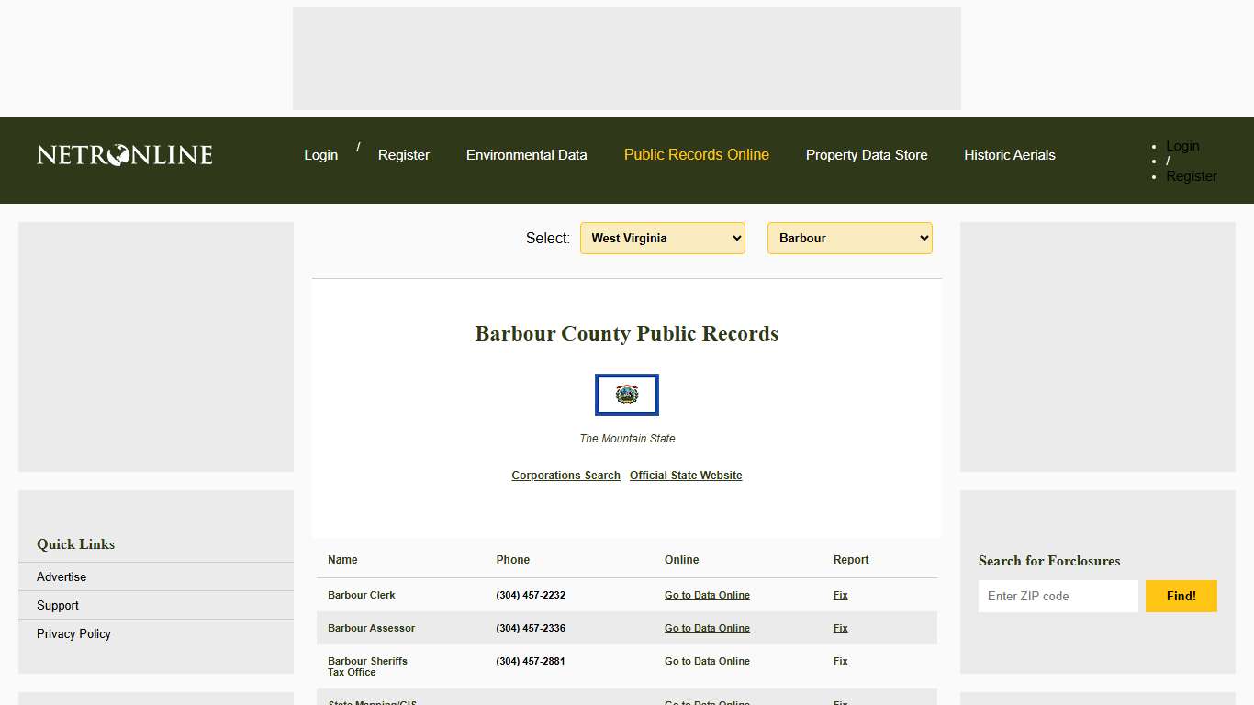Click the West Virginia flag image

point(626,395)
